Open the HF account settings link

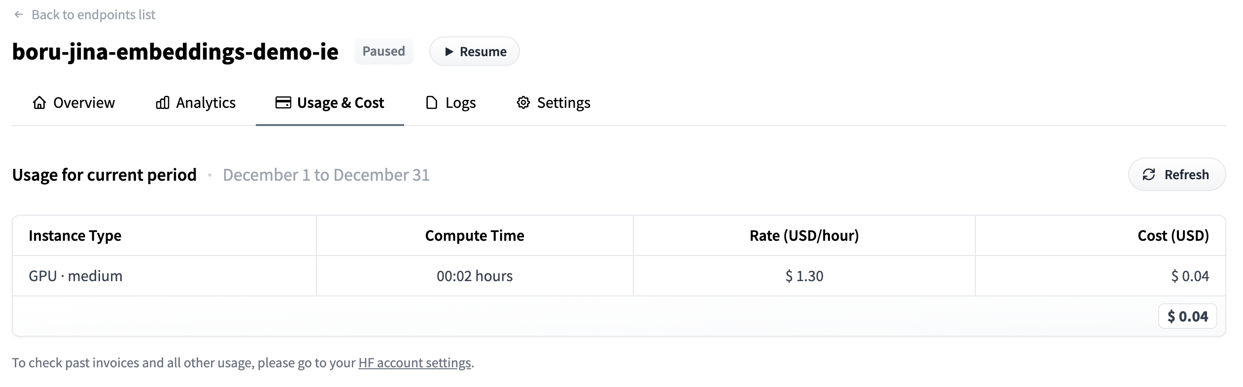pyautogui.click(x=414, y=363)
